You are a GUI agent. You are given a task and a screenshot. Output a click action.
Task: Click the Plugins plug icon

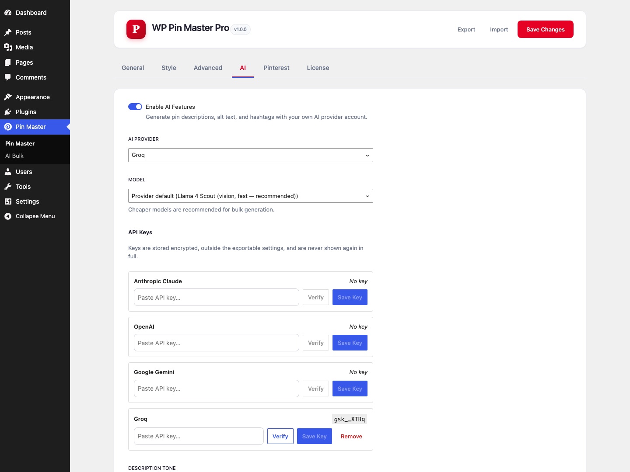[8, 112]
